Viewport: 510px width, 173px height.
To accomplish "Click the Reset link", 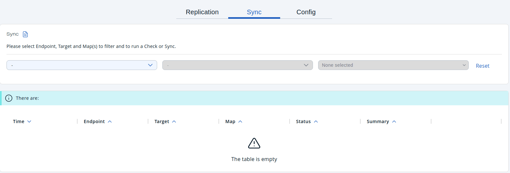I will pos(482,66).
